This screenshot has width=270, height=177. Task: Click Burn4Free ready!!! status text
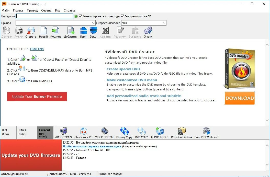(x=110, y=174)
